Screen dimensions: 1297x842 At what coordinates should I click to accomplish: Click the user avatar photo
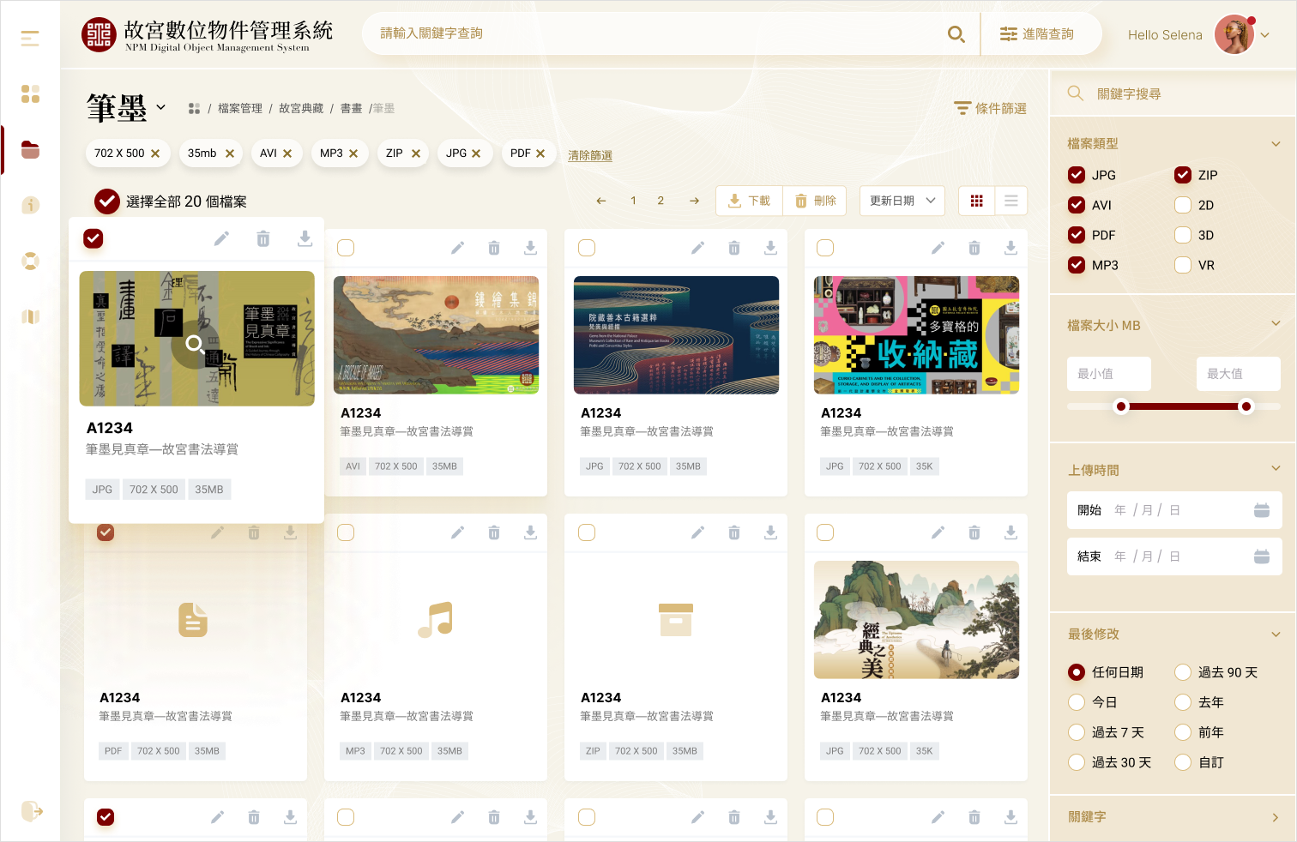tap(1234, 35)
